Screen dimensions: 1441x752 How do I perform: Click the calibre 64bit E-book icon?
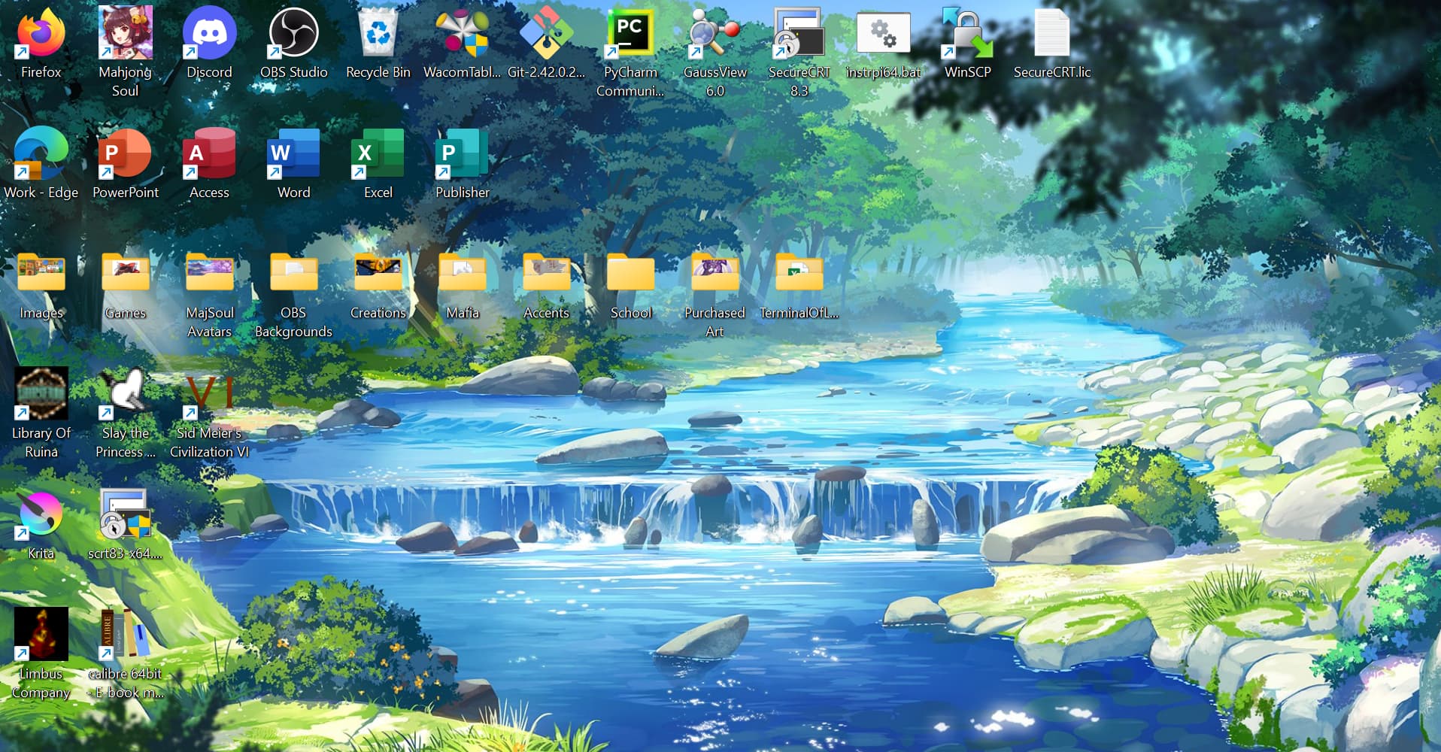(x=126, y=635)
